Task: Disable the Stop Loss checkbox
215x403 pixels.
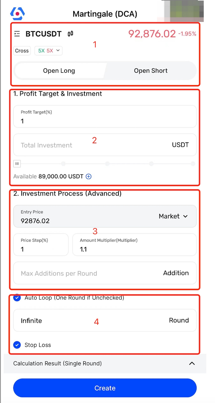Action: click(x=17, y=345)
